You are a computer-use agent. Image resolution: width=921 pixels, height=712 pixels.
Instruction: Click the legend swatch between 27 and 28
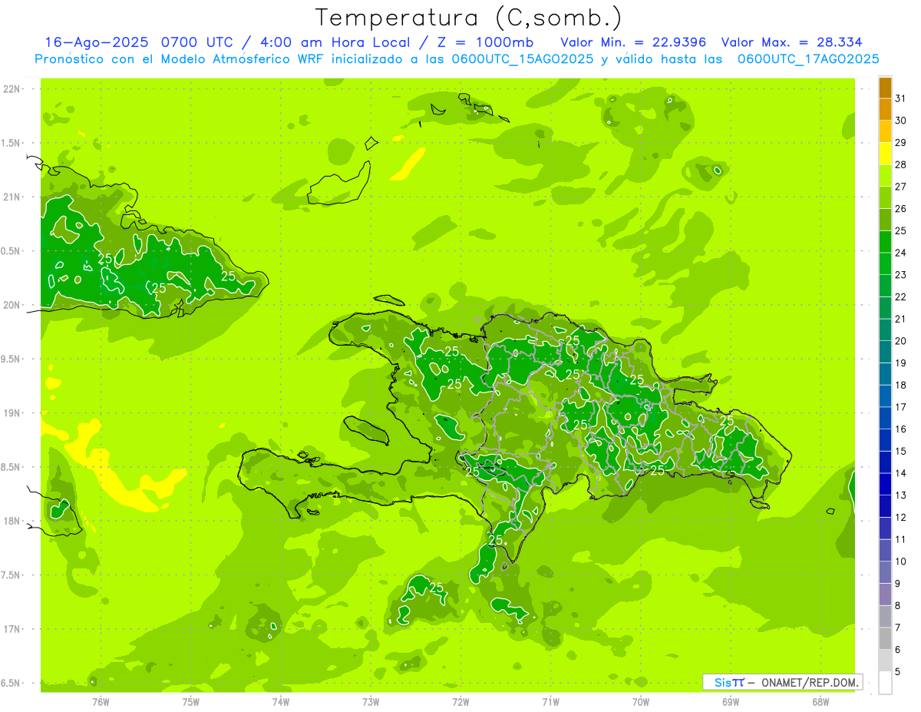point(885,175)
